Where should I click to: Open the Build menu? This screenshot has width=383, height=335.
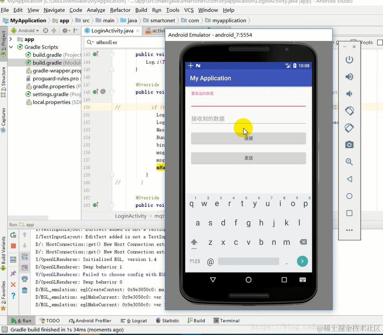pos(141,10)
